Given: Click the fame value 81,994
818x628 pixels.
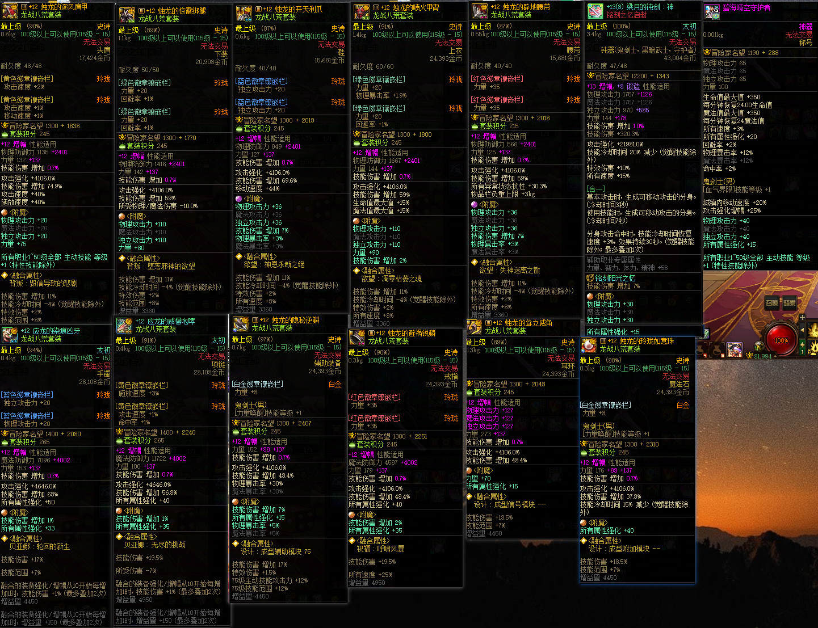Looking at the screenshot, I should [x=762, y=356].
